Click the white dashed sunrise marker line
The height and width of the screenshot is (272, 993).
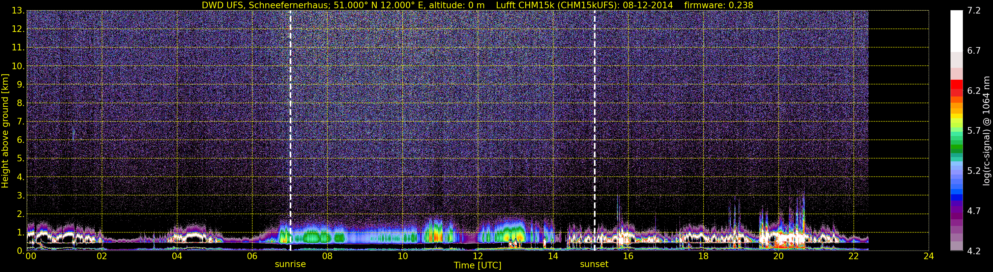click(x=290, y=131)
